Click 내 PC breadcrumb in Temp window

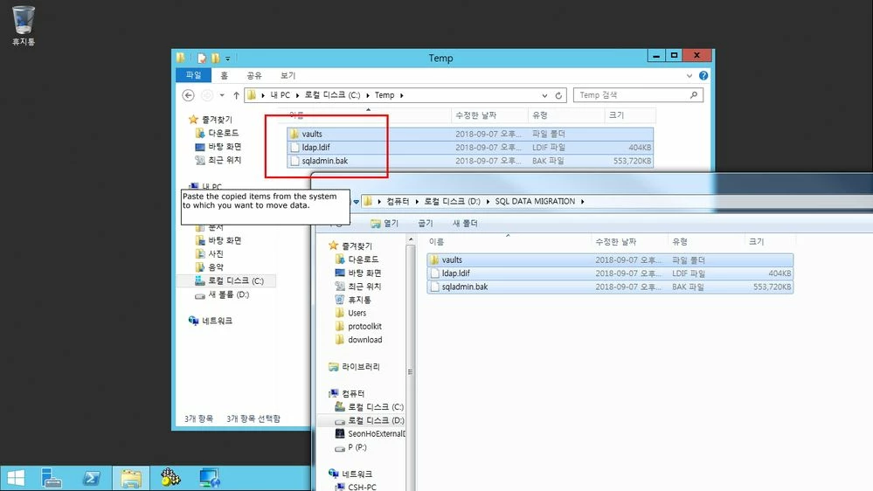(280, 95)
